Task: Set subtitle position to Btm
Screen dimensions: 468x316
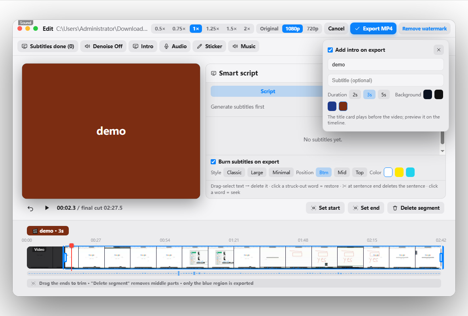Action: (324, 173)
